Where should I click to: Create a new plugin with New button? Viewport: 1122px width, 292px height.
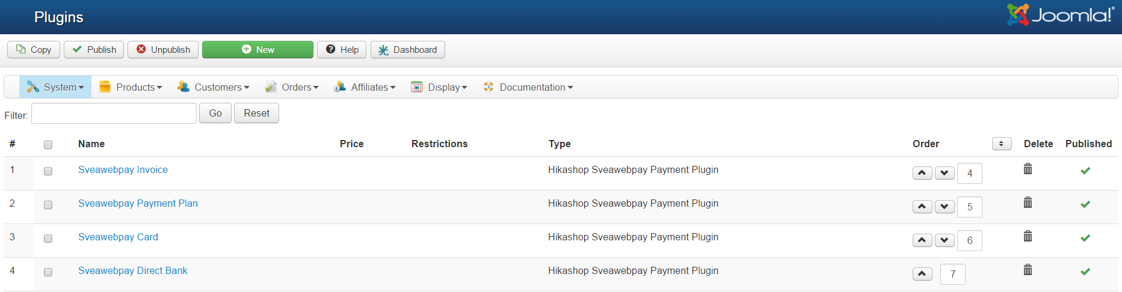tap(257, 49)
